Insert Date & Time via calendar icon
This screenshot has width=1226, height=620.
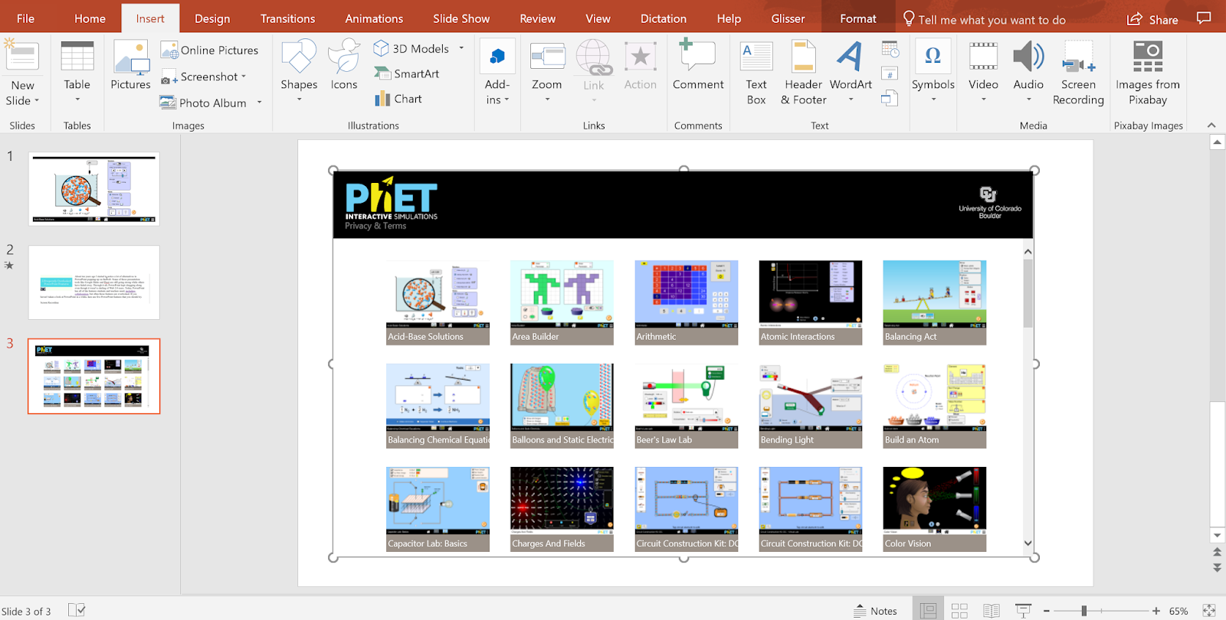pos(890,50)
